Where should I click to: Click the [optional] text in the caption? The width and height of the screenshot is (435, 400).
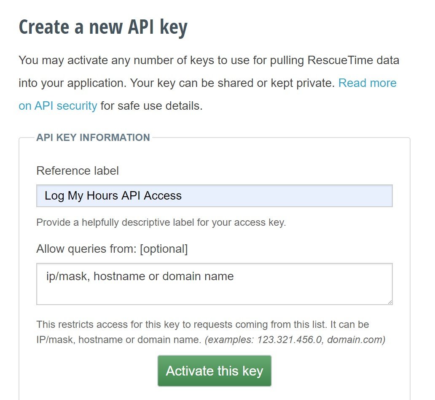164,249
